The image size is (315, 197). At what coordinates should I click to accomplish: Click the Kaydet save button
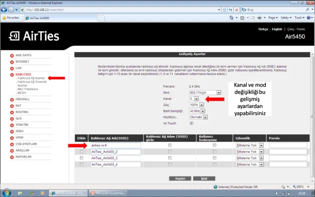coord(180,178)
